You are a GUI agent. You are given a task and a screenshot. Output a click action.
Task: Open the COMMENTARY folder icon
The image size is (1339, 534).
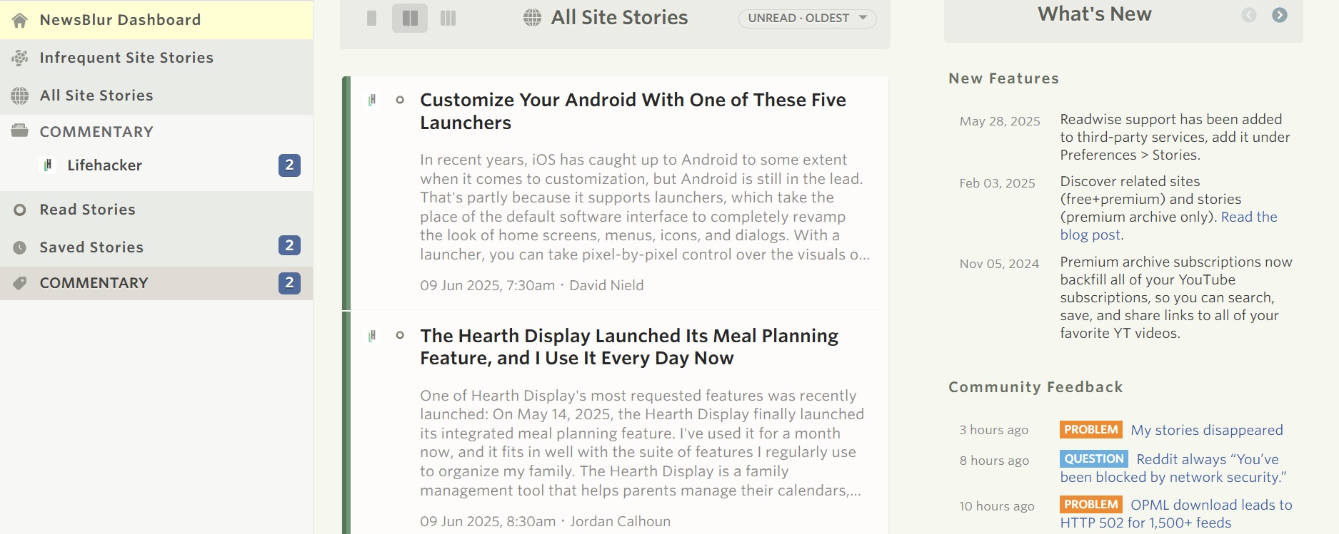click(20, 131)
